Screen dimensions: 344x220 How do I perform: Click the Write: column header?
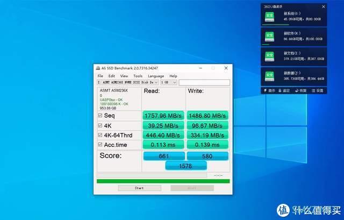(196, 91)
